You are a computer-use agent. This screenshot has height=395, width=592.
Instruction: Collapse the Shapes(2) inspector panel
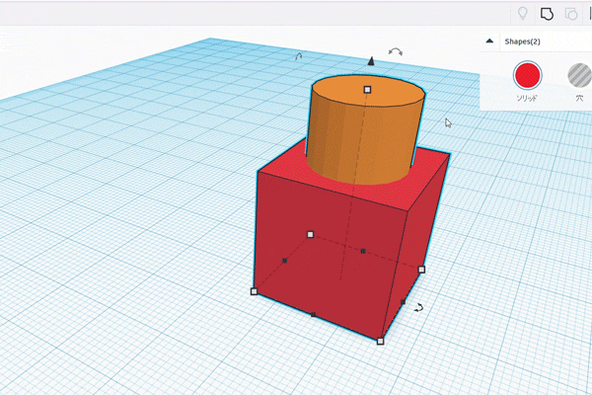(x=489, y=40)
